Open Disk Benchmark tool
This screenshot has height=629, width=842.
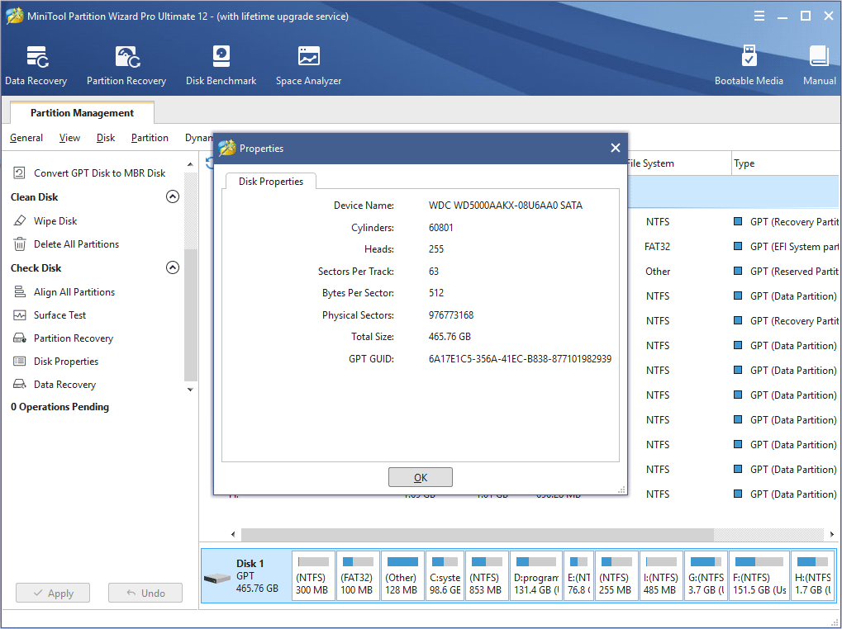221,65
